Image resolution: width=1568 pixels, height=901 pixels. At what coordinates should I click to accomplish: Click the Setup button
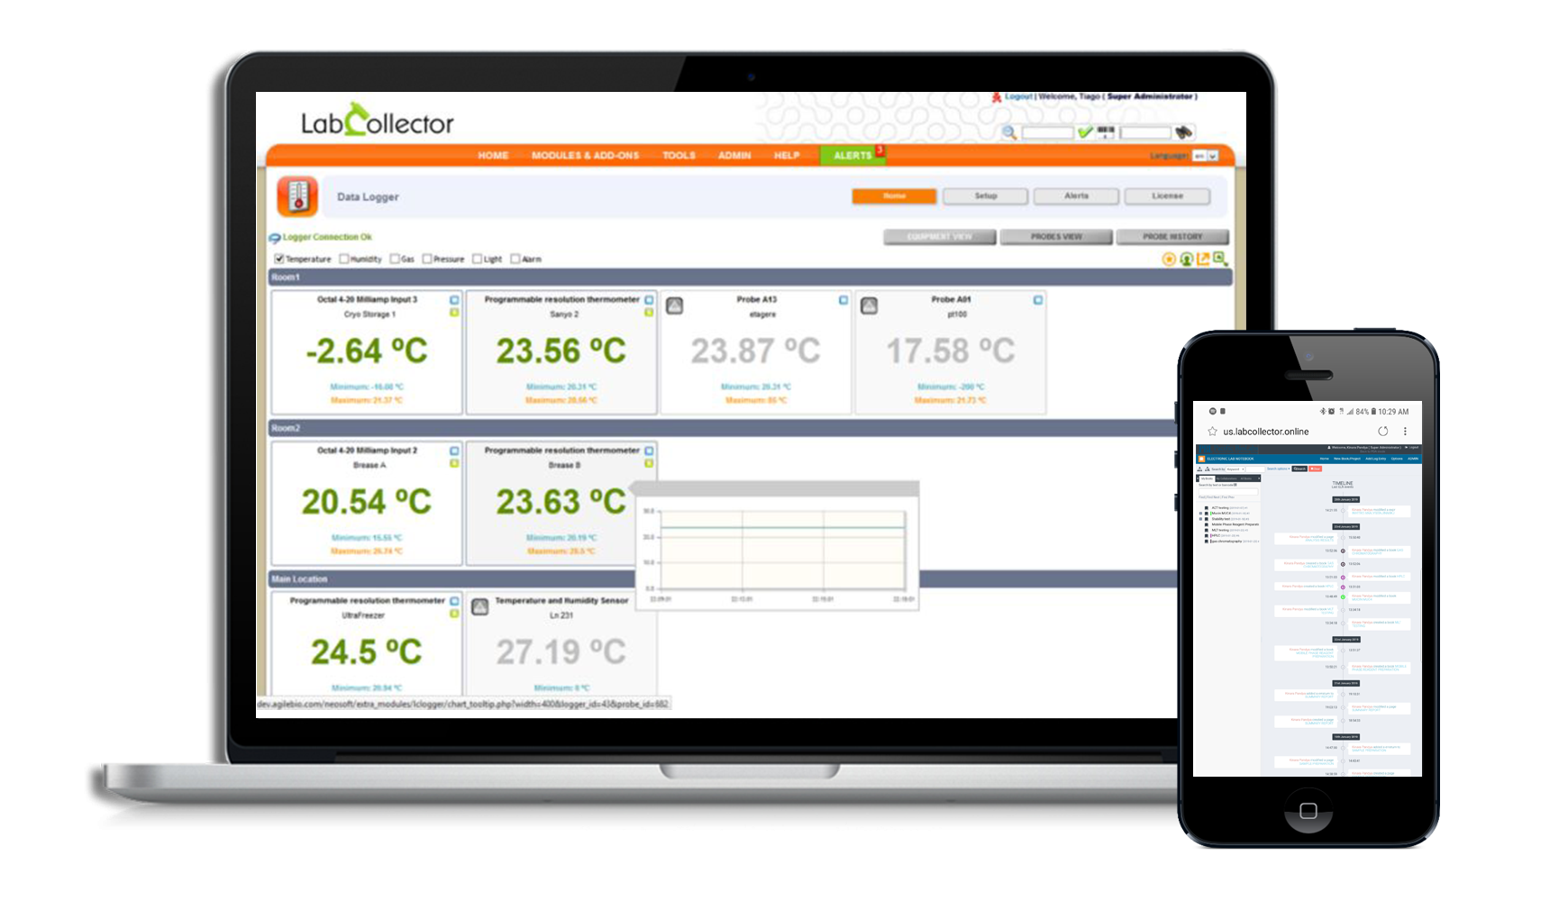[985, 196]
